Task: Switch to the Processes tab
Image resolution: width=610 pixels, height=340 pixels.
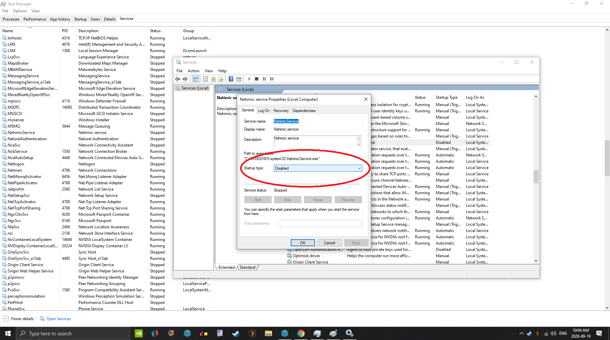Action: coord(11,19)
